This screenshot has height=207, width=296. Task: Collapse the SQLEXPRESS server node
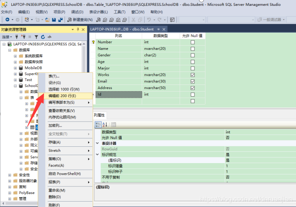pyautogui.click(x=4, y=44)
